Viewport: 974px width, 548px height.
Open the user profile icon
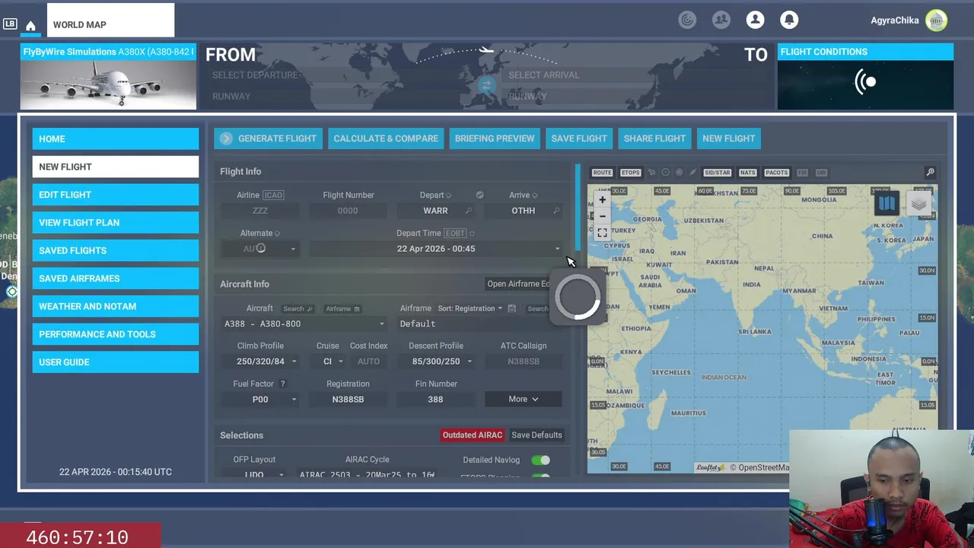pos(755,20)
